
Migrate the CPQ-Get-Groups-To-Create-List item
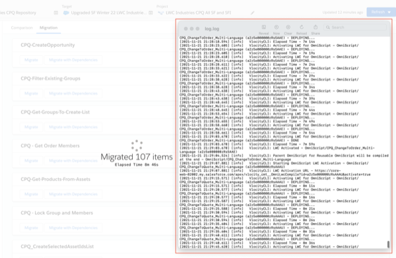click(31, 127)
